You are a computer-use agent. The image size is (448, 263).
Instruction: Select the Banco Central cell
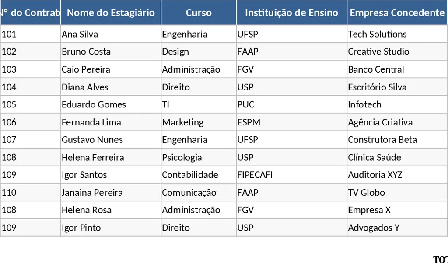[x=397, y=69]
